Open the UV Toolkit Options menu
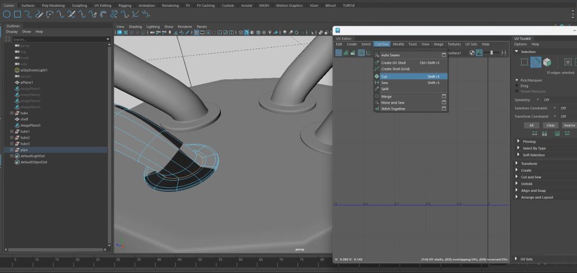The height and width of the screenshot is (273, 577). [521, 44]
